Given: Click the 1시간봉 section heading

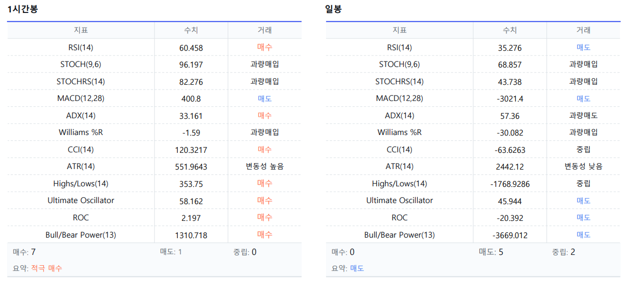Looking at the screenshot, I should [22, 10].
